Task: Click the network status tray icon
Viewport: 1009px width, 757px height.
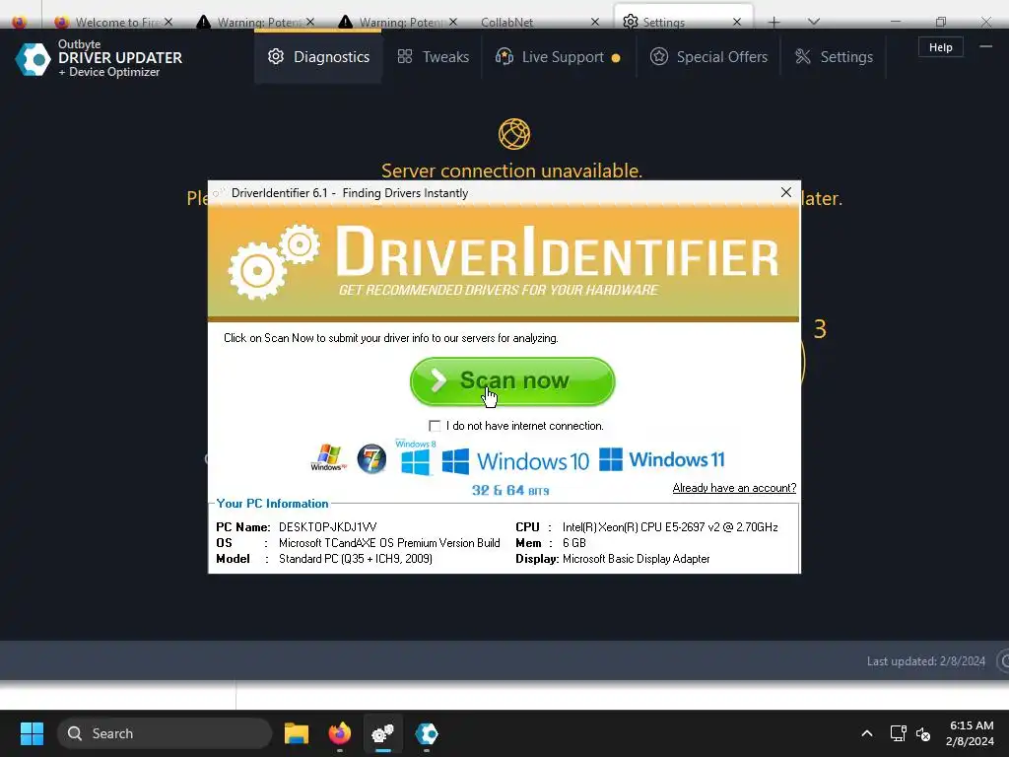Action: point(898,733)
